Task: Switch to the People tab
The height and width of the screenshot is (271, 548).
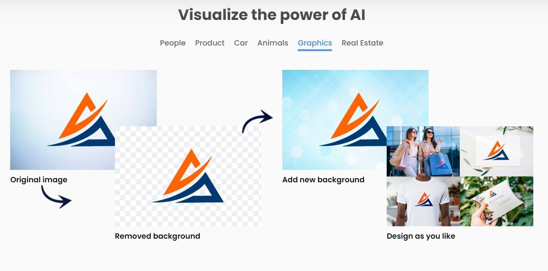Action: coord(173,43)
